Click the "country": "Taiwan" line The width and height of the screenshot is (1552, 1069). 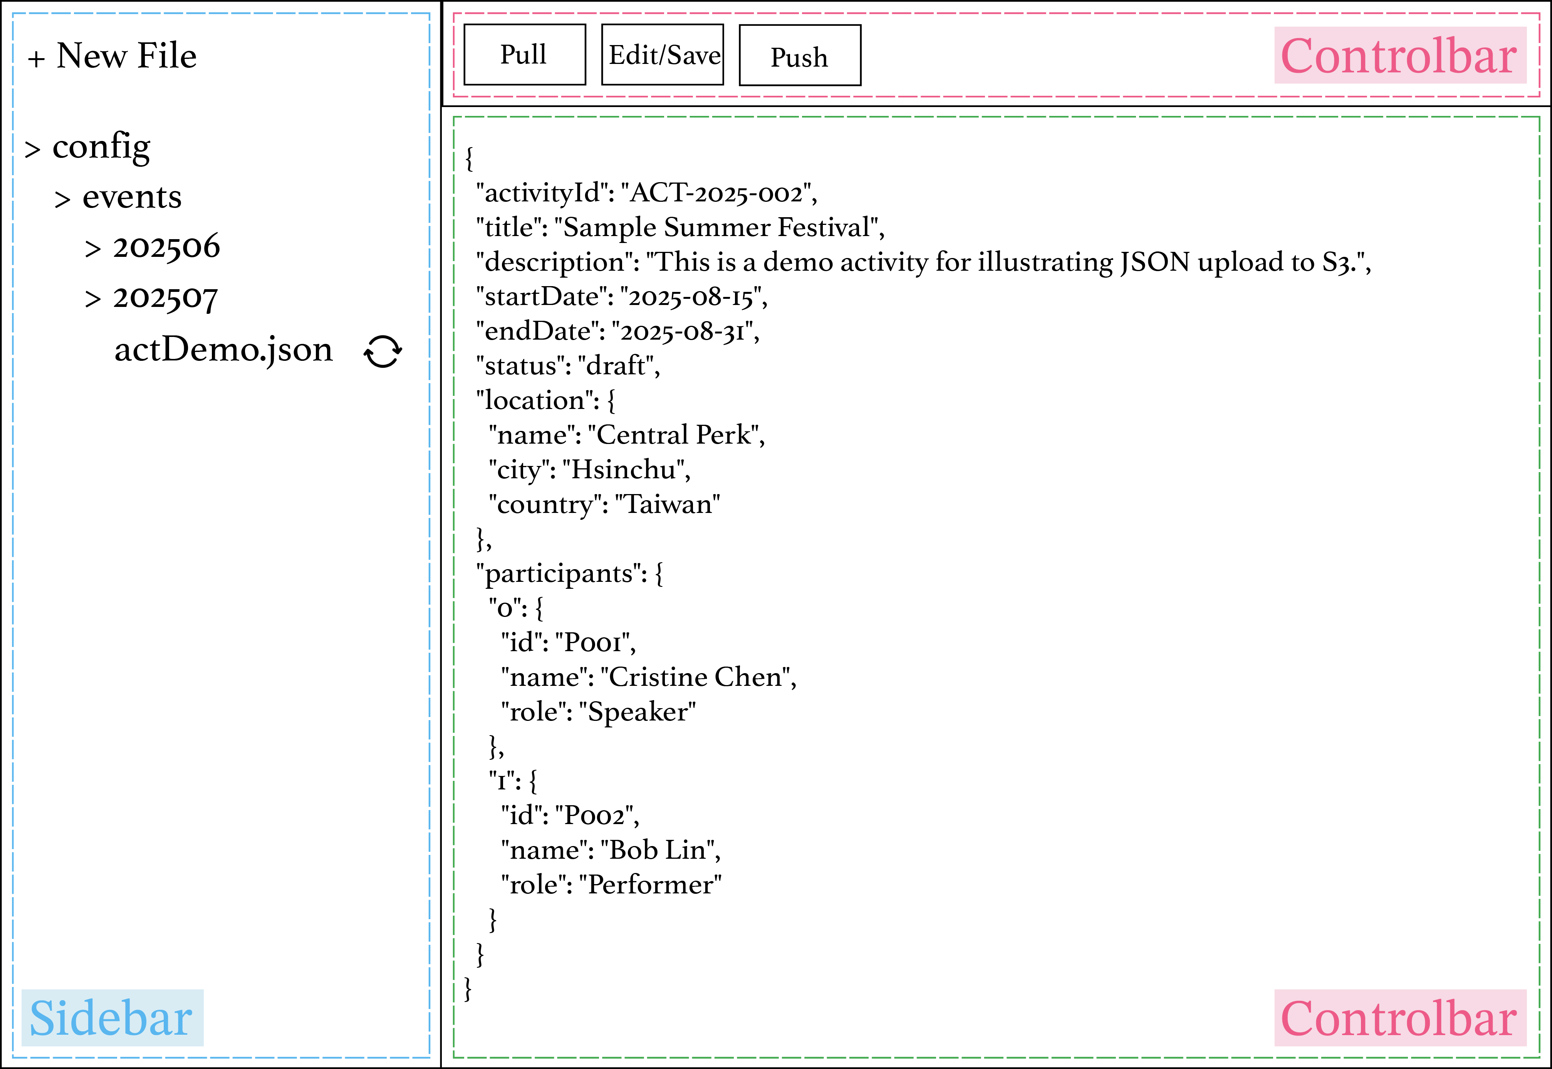604,505
